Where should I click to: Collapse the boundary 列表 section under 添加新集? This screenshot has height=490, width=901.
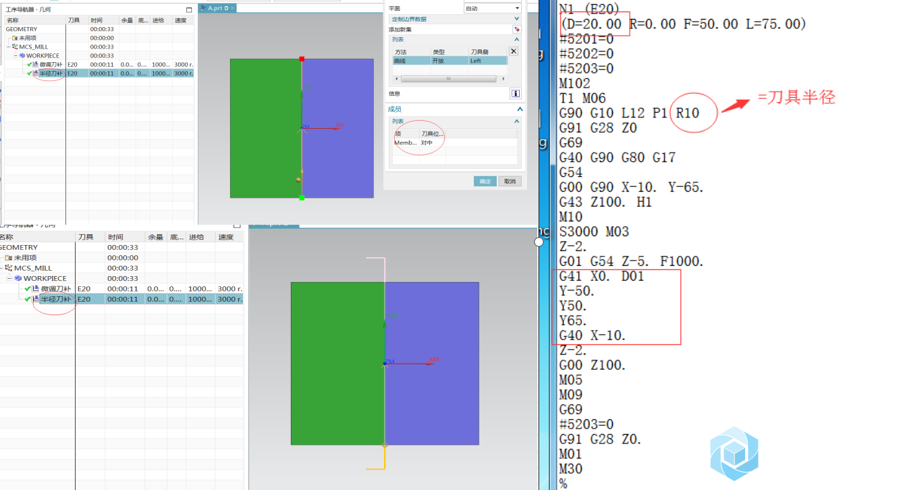click(x=517, y=39)
